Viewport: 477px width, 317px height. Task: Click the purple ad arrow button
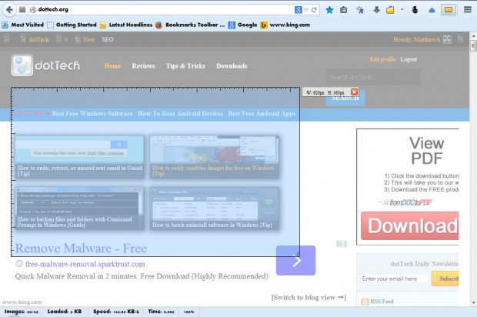point(295,260)
